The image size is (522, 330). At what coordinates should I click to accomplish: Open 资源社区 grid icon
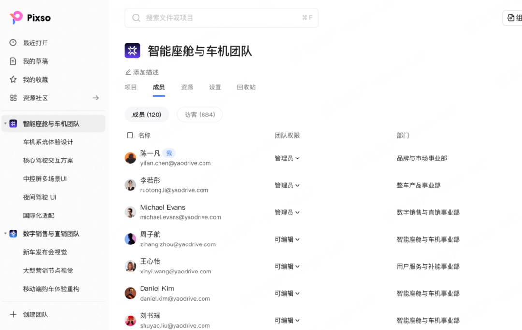[x=14, y=98]
